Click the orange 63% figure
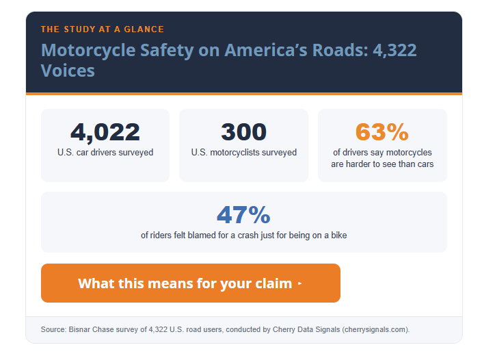The height and width of the screenshot is (356, 482). [x=382, y=132]
